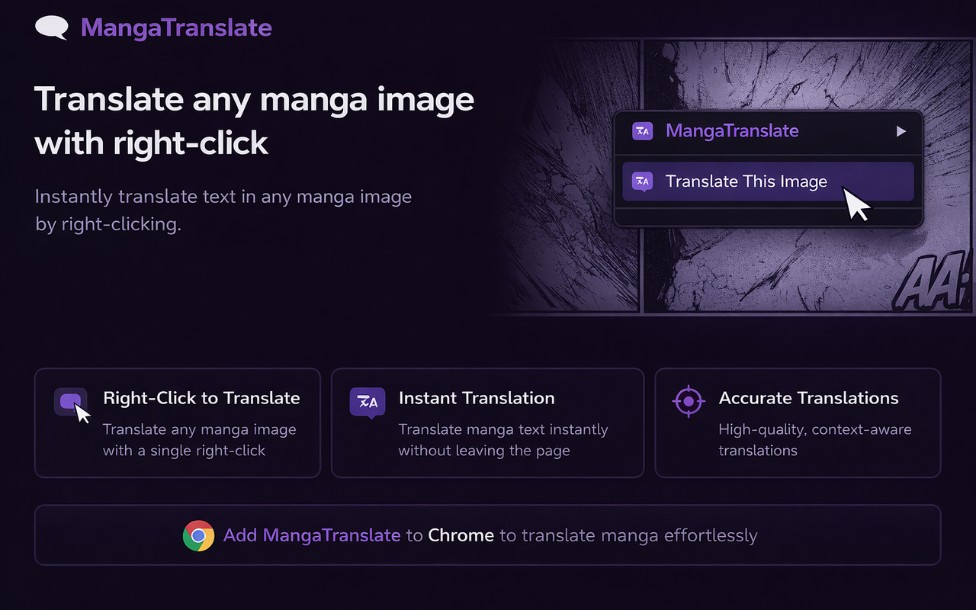Click the Instant Translation heading
976x610 pixels.
(x=477, y=398)
